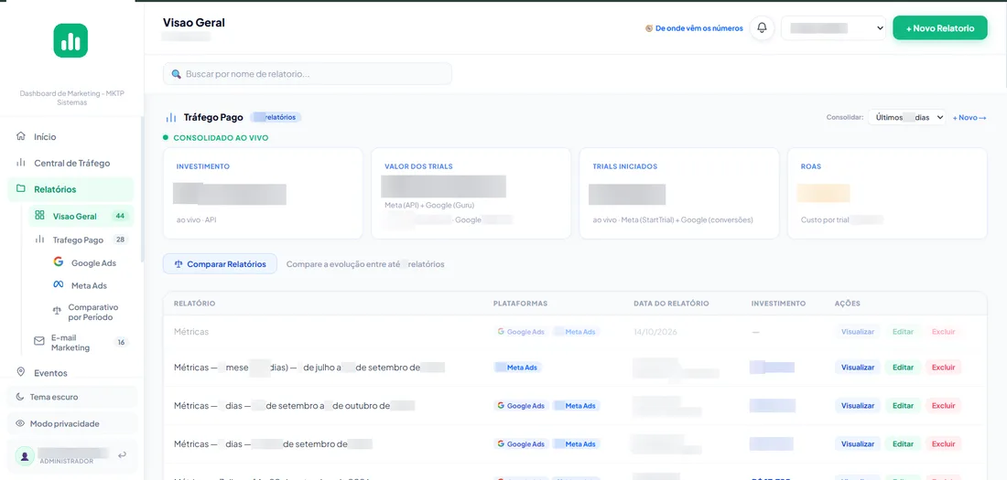The width and height of the screenshot is (1007, 480).
Task: Open Comparativo por Período
Action: (x=90, y=312)
